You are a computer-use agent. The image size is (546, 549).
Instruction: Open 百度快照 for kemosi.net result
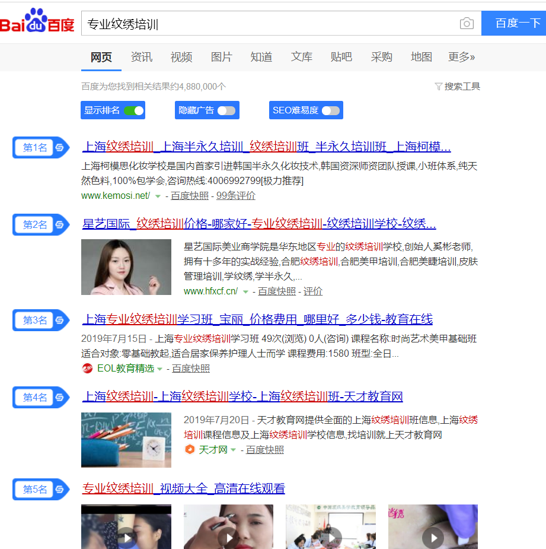[x=190, y=195]
